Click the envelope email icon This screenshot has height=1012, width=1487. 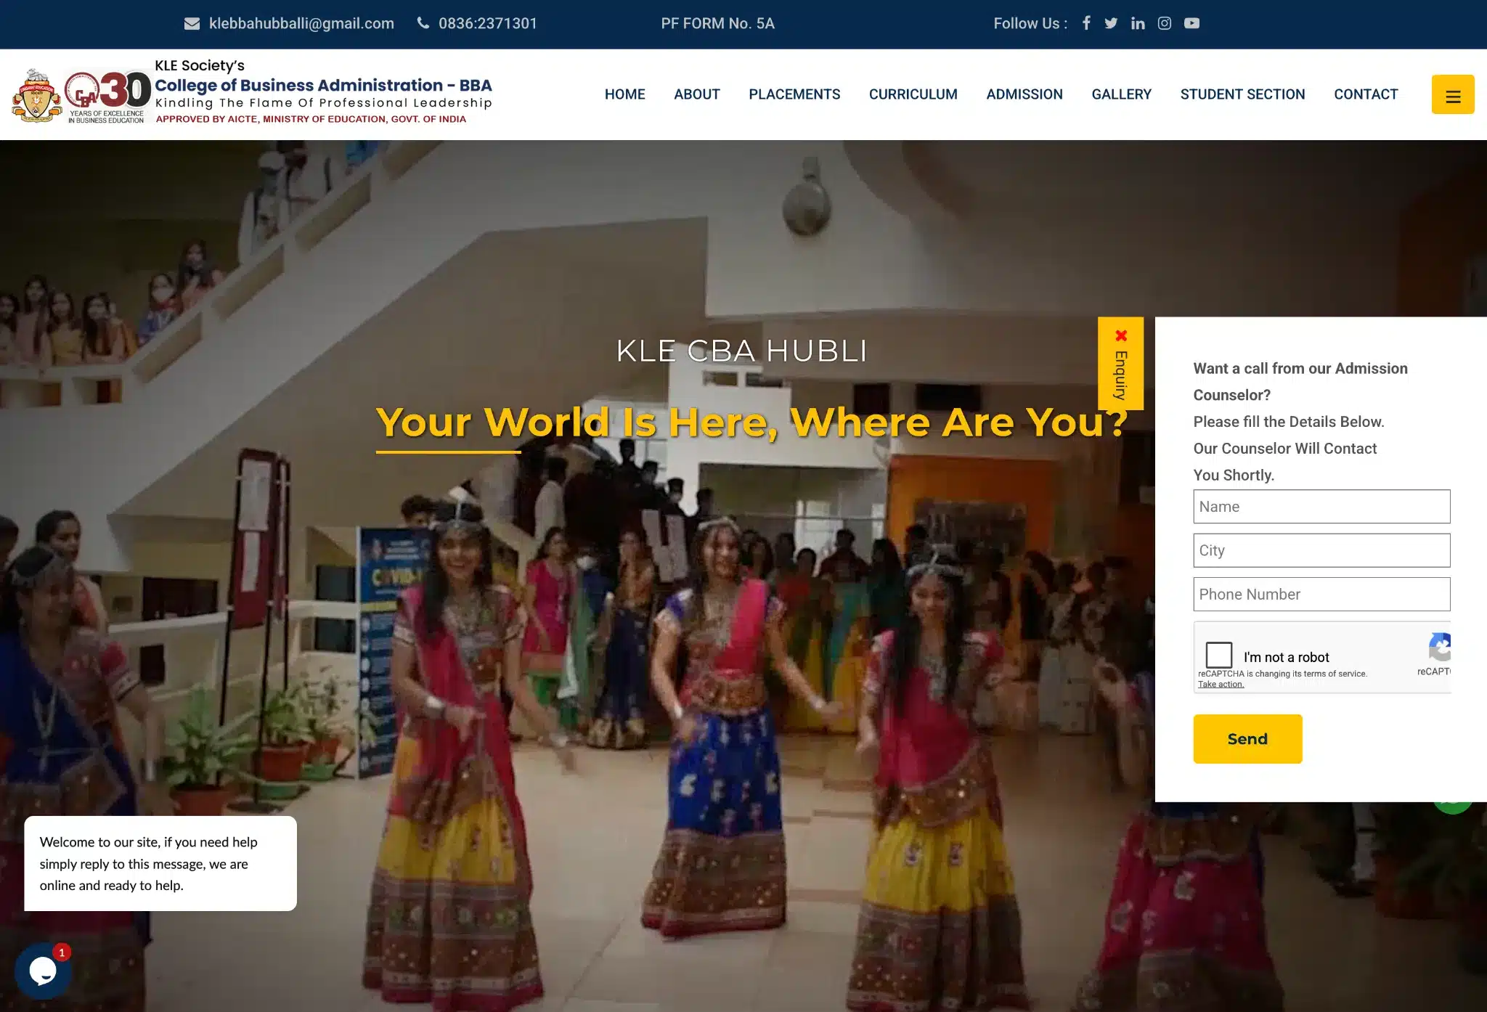(192, 23)
